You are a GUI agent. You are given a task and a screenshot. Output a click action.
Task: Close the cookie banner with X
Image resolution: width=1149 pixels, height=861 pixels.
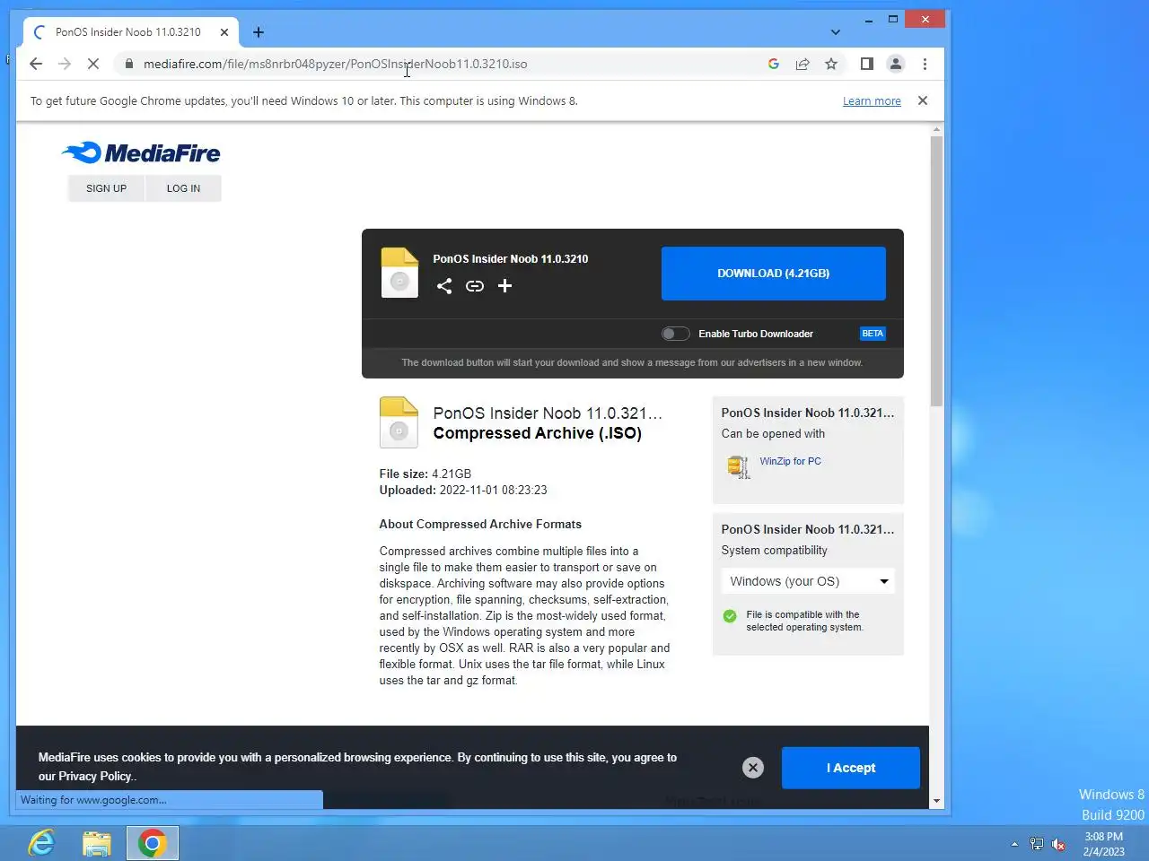pos(753,768)
